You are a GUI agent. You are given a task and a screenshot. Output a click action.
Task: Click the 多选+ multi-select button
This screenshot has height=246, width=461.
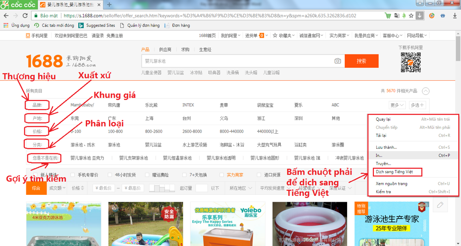point(417,105)
